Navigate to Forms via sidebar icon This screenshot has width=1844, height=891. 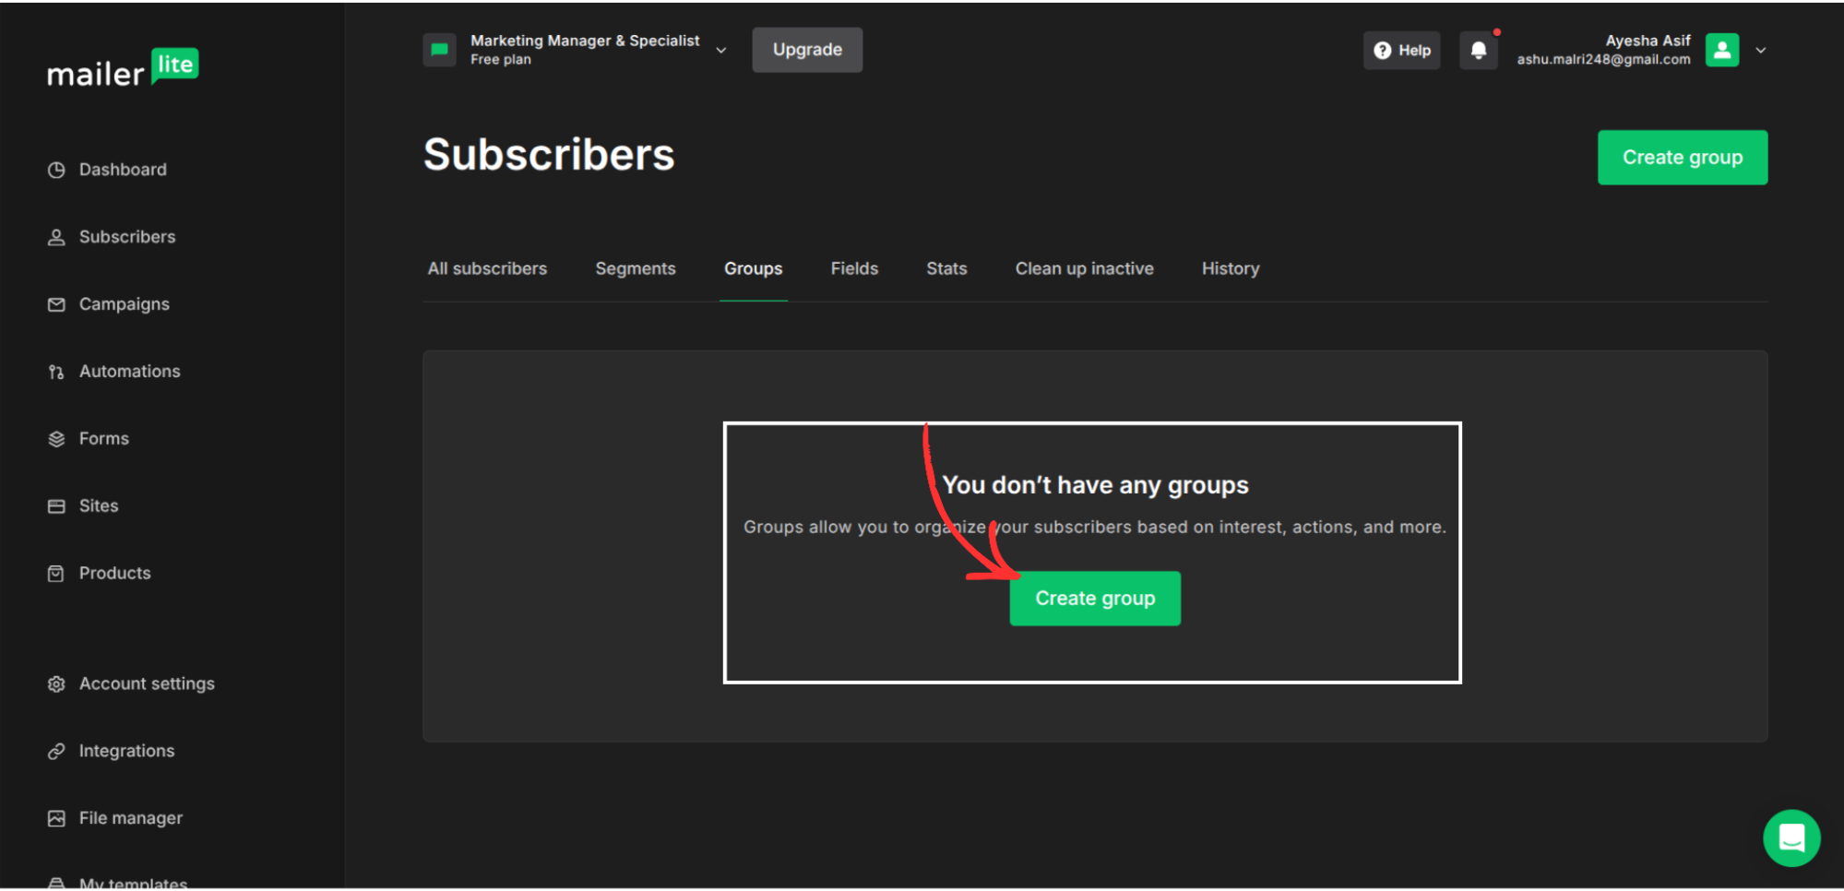point(56,438)
